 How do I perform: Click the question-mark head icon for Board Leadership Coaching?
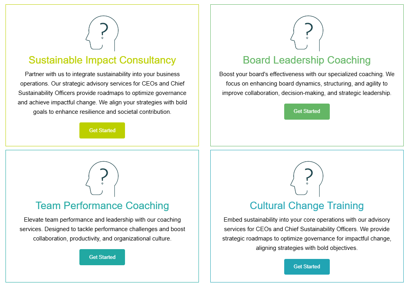coord(307,33)
